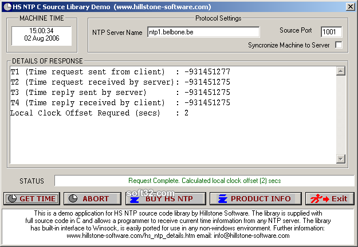Focus the Source Port field
Viewport: 358px width, 247px height.
(331, 32)
